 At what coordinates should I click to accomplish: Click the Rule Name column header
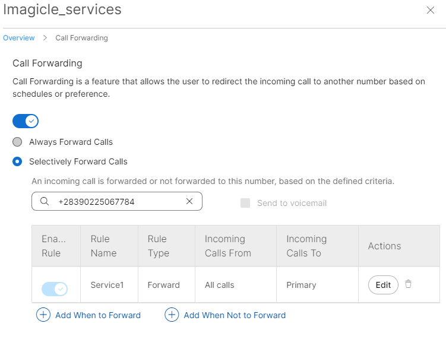[x=103, y=246]
